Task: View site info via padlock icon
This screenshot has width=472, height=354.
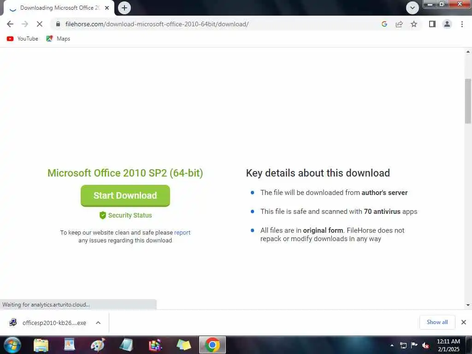Action: [x=58, y=24]
